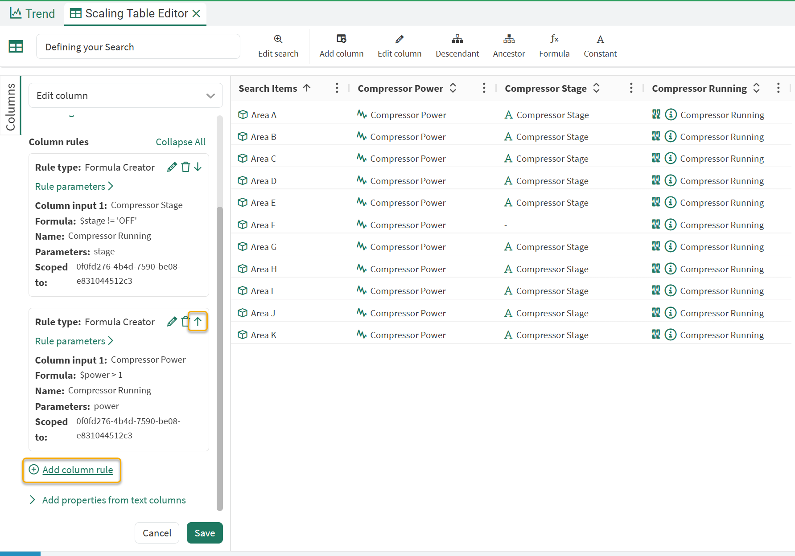Click the Edit search magnifier icon
795x556 pixels.
coord(278,39)
